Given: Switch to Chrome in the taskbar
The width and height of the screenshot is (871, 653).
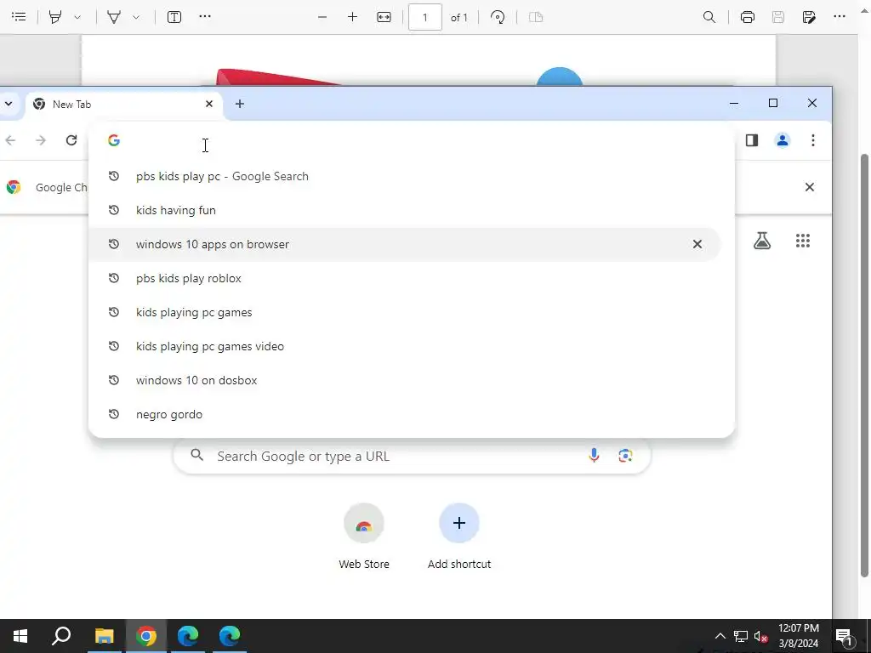Looking at the screenshot, I should [x=146, y=636].
